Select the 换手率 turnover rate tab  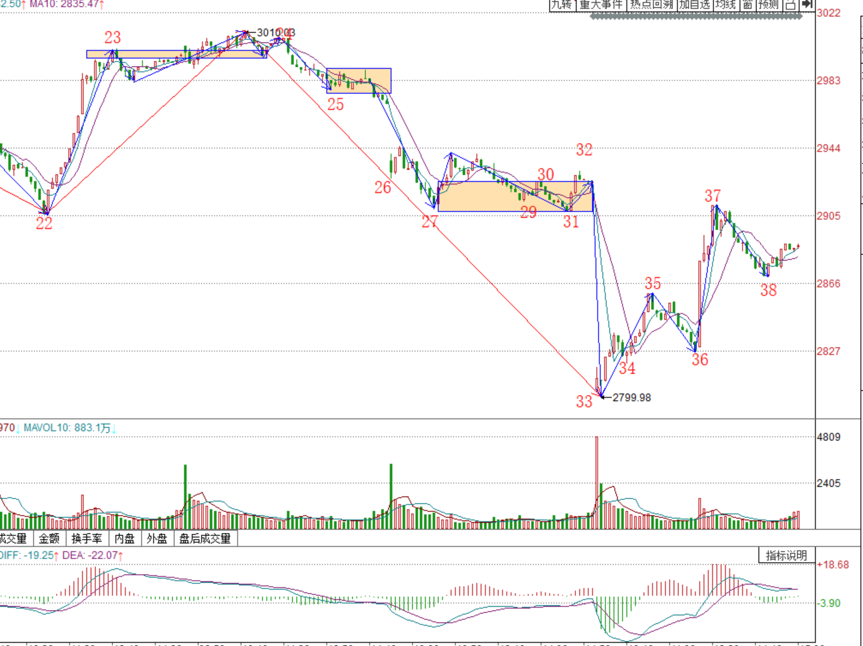[x=87, y=539]
